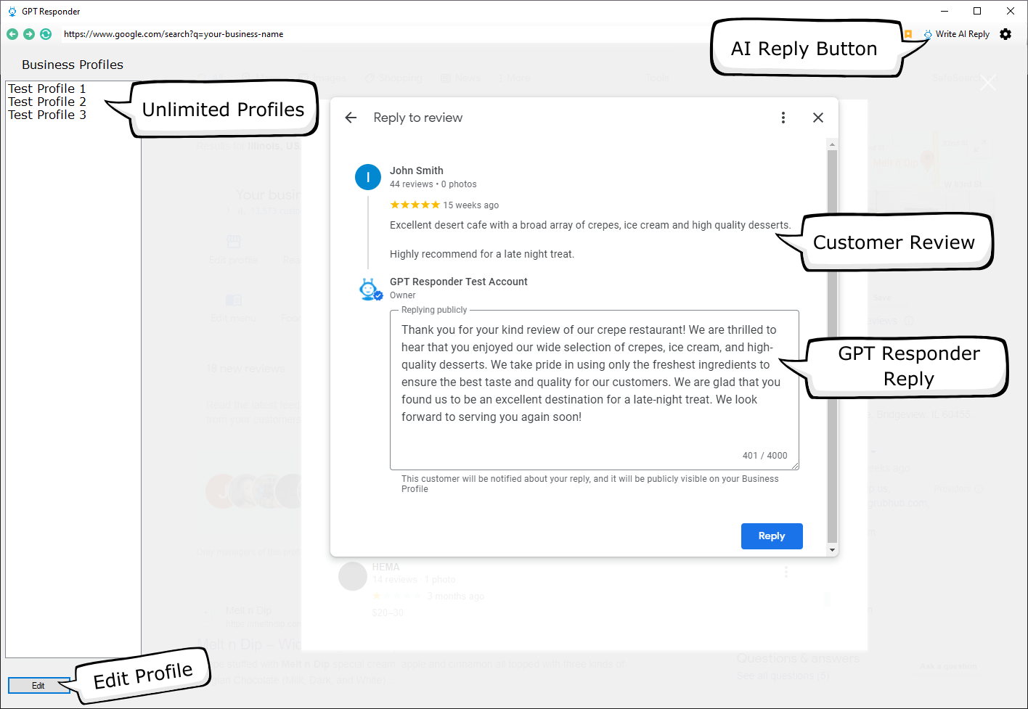Image resolution: width=1028 pixels, height=709 pixels.
Task: Click the browser forward navigation icon
Action: [29, 34]
